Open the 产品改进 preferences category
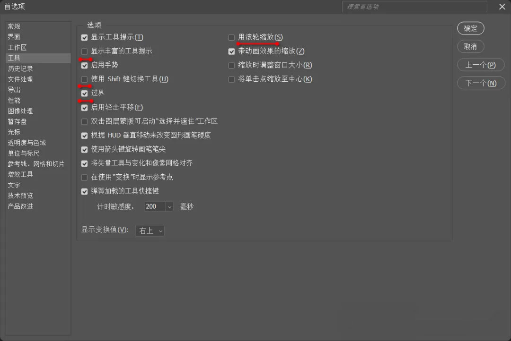Image resolution: width=511 pixels, height=341 pixels. pos(38,206)
